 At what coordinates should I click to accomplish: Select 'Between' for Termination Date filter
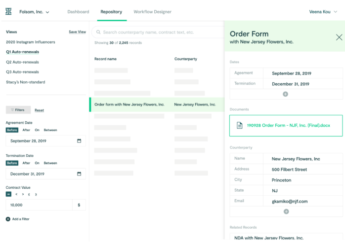(x=50, y=163)
